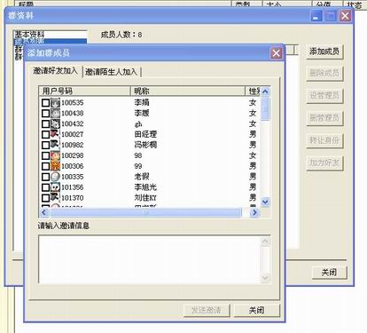This screenshot has width=367, height=333.
Task: Click the 转让身份 button
Action: click(324, 140)
